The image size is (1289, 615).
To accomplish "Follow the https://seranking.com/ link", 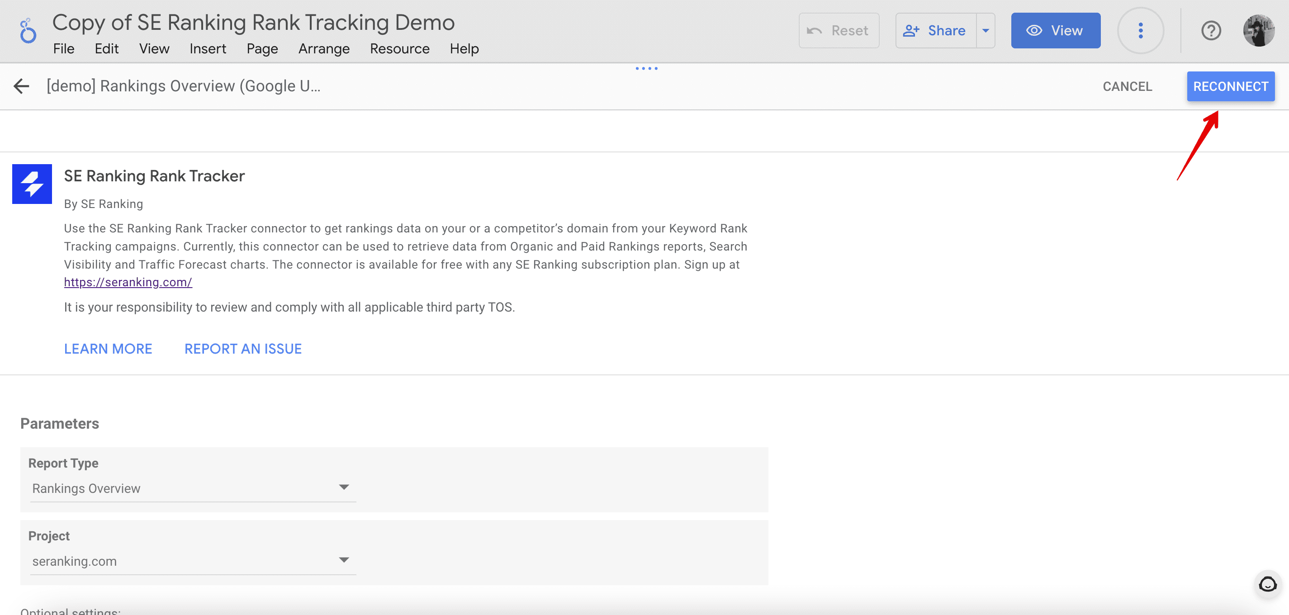I will pos(128,282).
